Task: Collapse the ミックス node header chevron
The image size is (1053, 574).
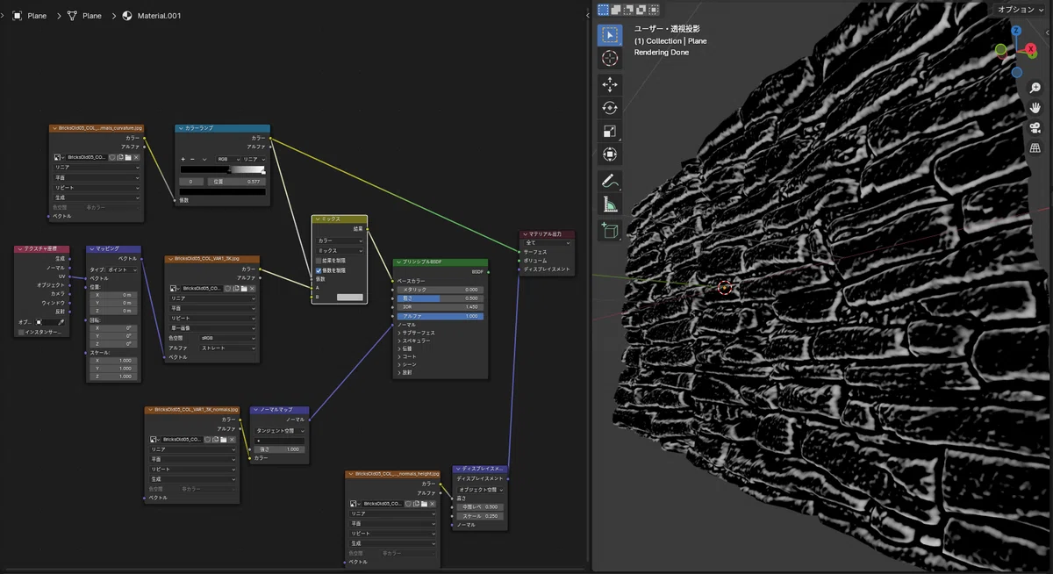Action: tap(318, 219)
